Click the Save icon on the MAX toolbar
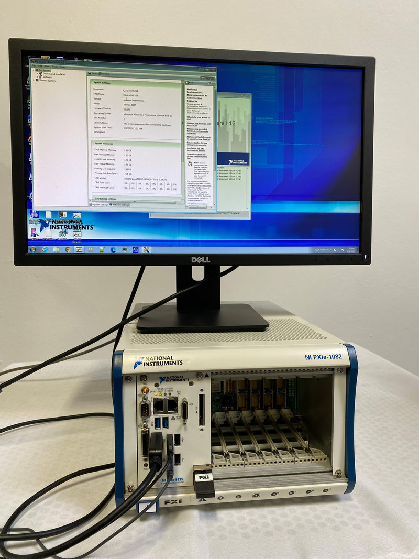The image size is (419, 559). pos(89,74)
